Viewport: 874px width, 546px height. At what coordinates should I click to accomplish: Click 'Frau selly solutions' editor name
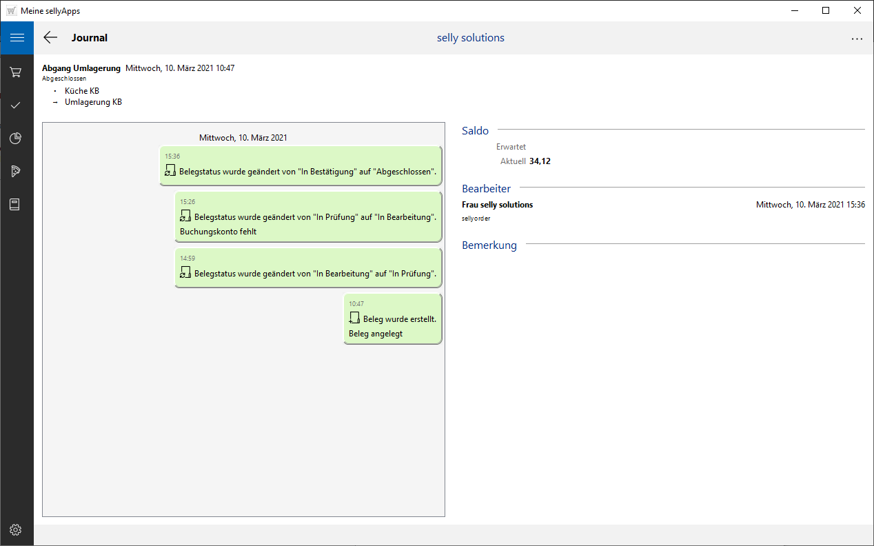point(497,205)
